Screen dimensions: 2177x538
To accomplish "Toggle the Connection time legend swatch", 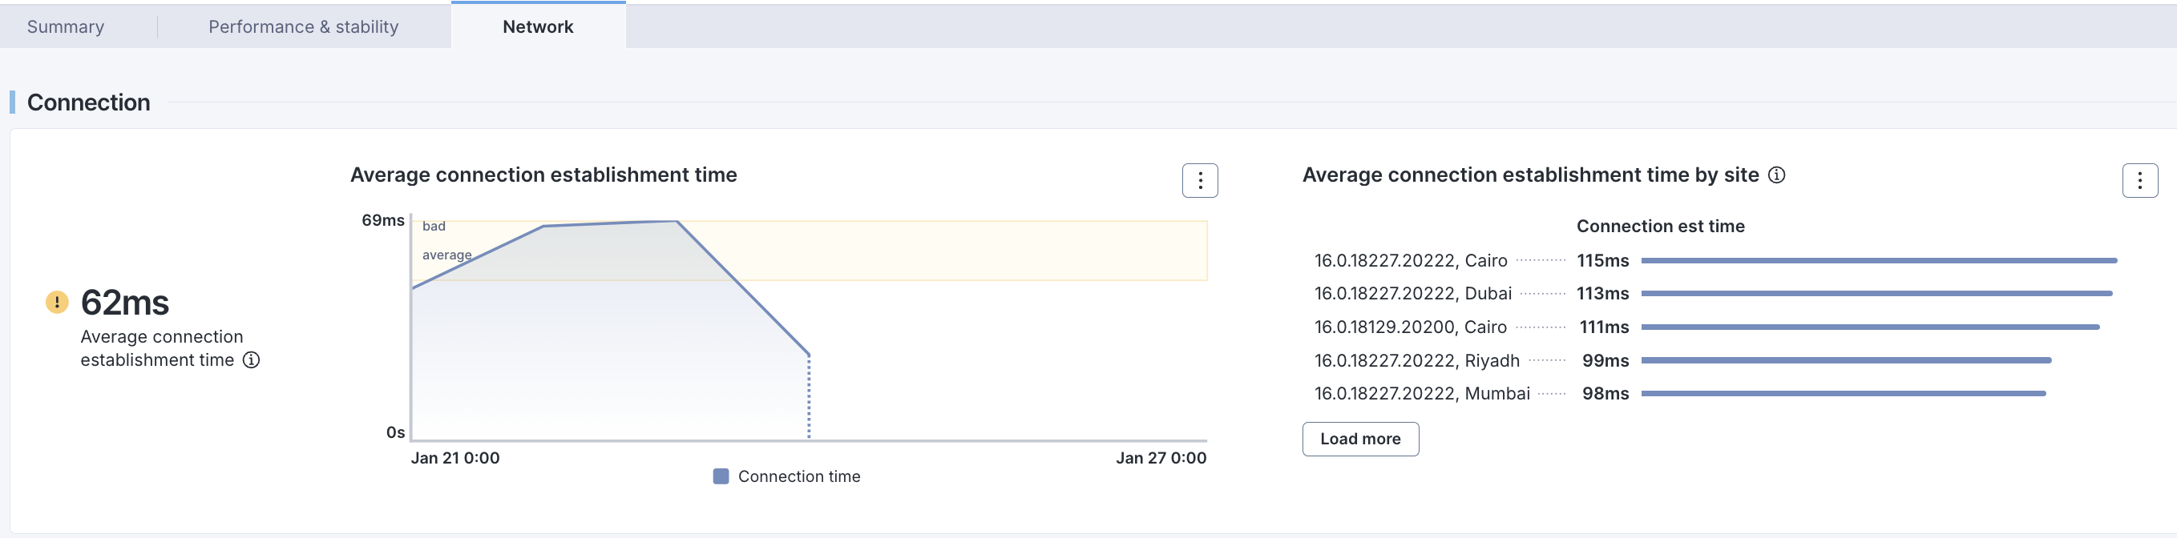I will coord(721,476).
